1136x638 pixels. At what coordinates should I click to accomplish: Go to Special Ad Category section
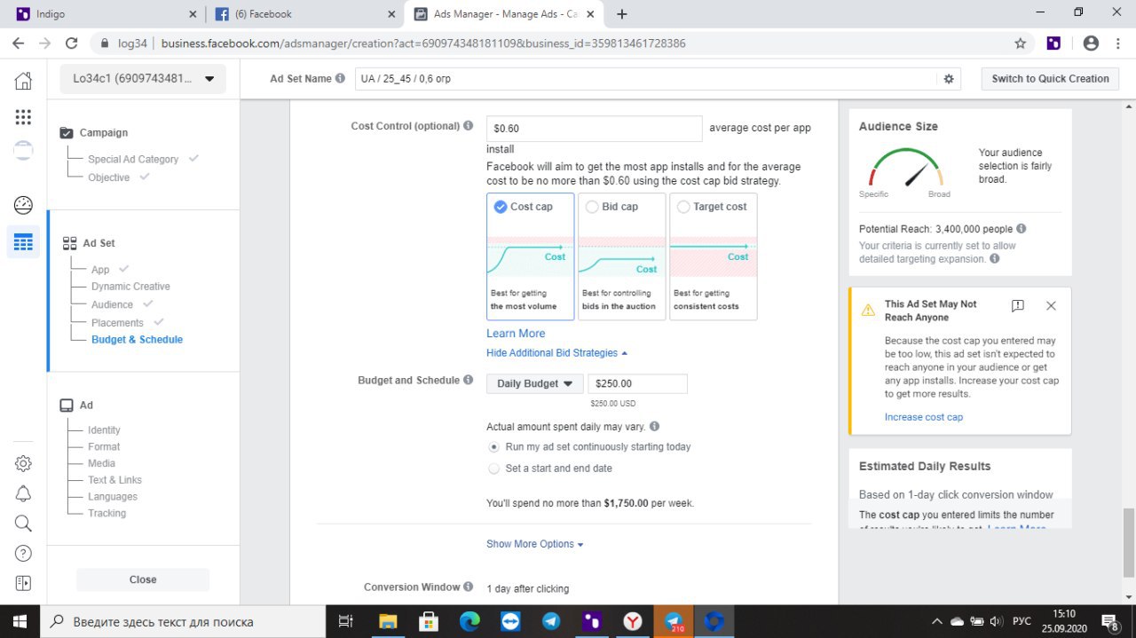point(133,160)
